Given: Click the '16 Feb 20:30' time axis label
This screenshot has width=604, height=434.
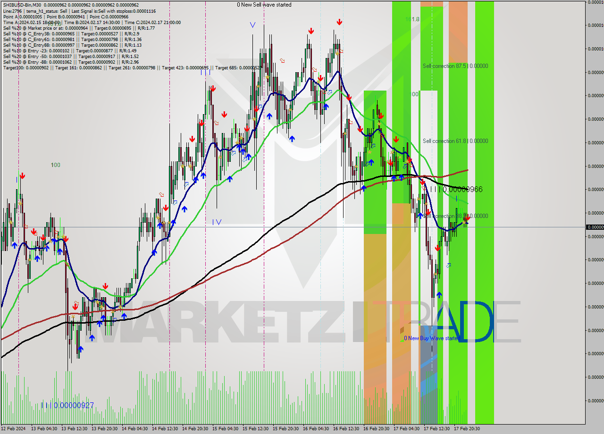Looking at the screenshot, I should [377, 429].
